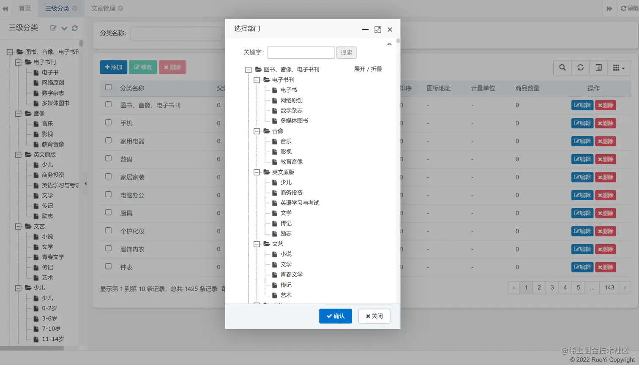
Task: Click 展开 / 折叠 link in the dialog
Action: click(x=368, y=69)
